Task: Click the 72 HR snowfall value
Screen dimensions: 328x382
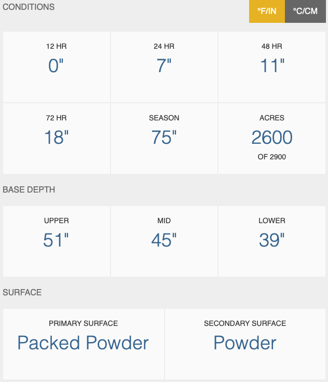Action: pyautogui.click(x=57, y=137)
